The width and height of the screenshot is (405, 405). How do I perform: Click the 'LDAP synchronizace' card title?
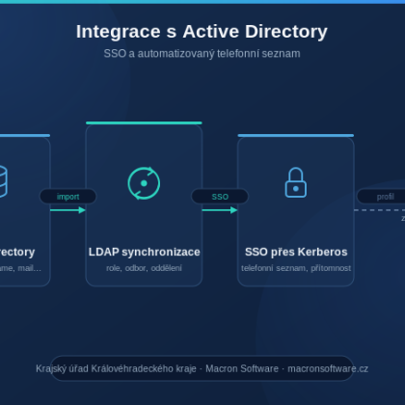(x=144, y=252)
